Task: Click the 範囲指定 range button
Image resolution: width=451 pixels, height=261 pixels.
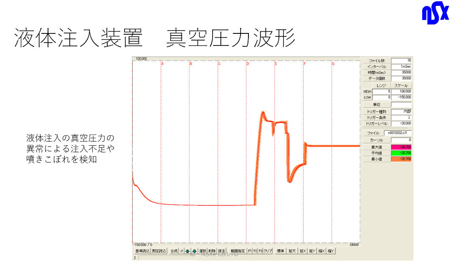Action: (238, 251)
